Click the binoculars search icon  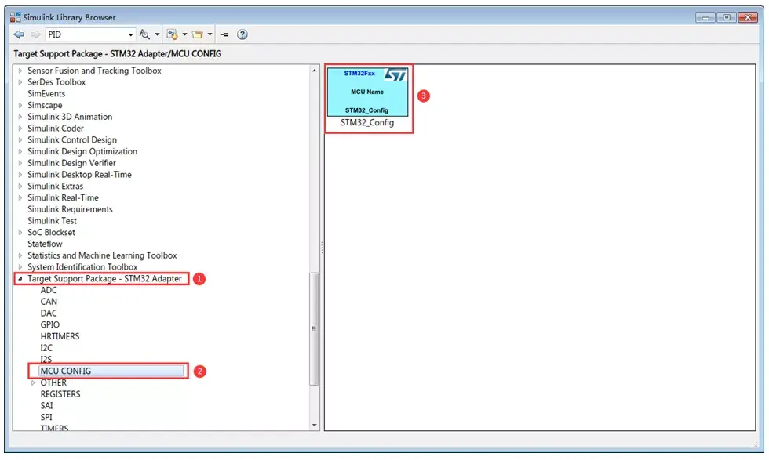144,34
